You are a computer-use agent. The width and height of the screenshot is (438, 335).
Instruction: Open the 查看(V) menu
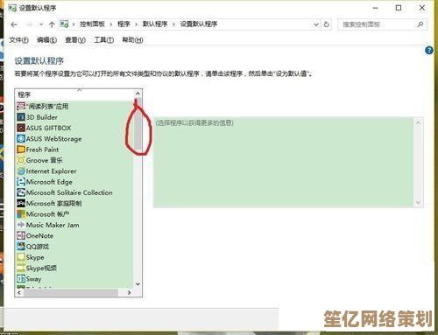(x=75, y=40)
